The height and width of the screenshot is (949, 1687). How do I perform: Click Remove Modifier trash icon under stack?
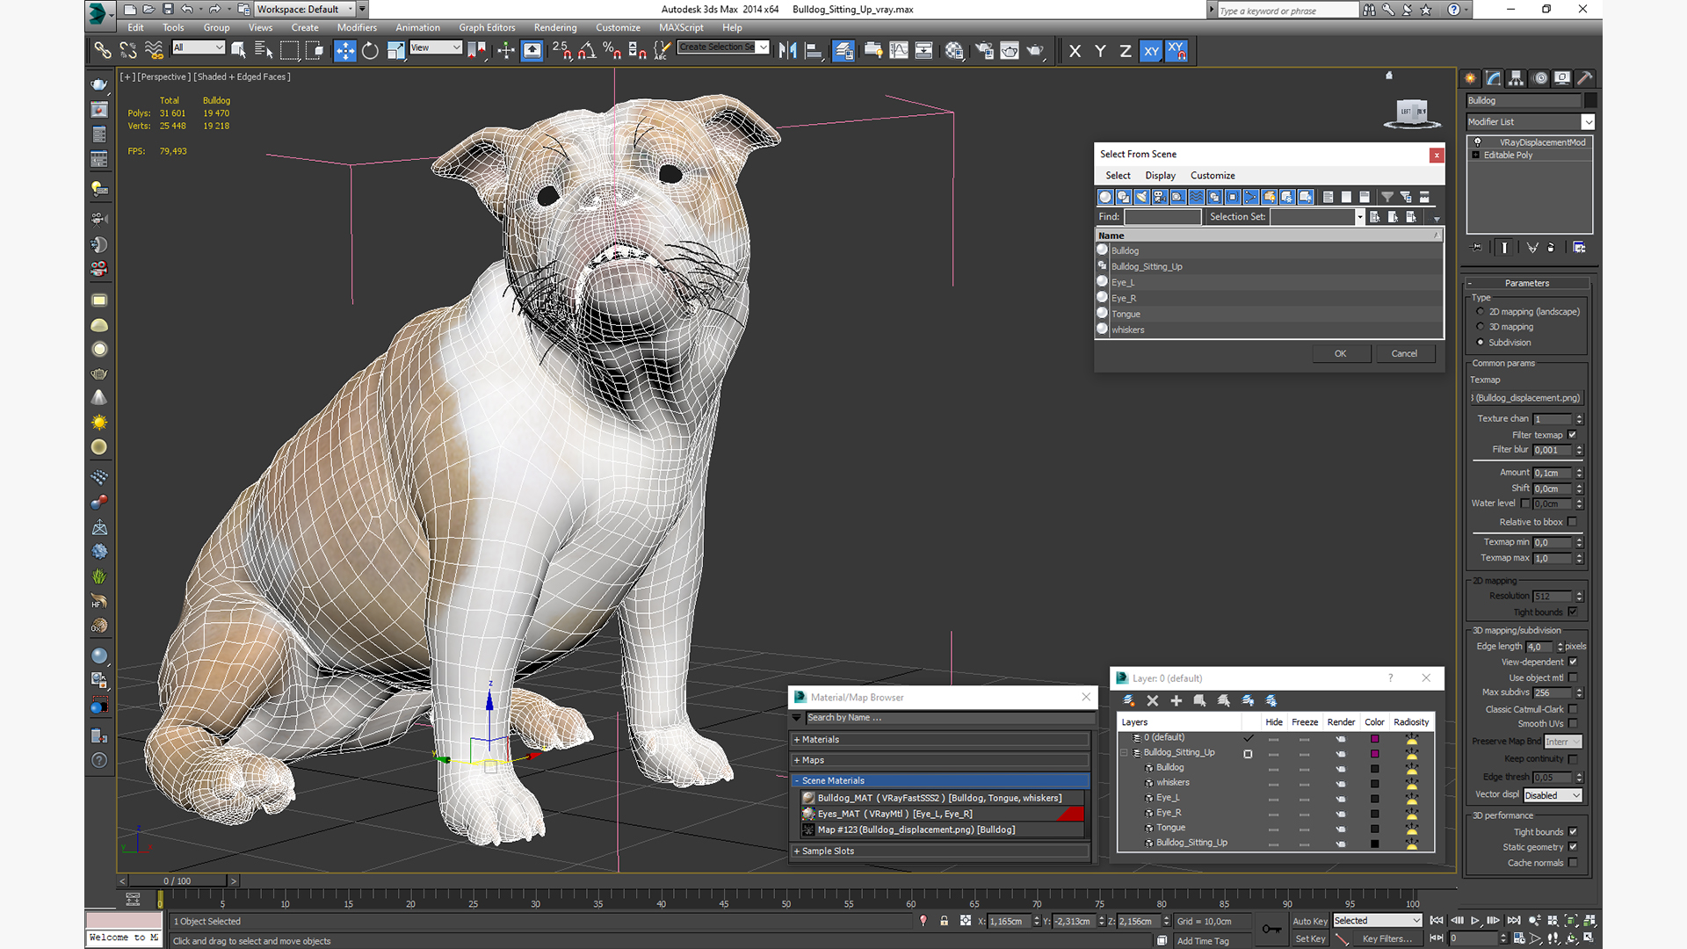click(x=1551, y=248)
